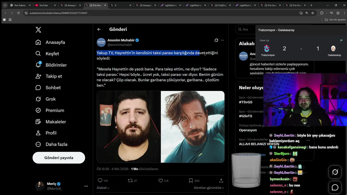
Task: Click back arrow beside Gönderi
Action: (99, 29)
